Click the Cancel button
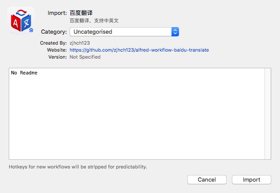 (x=207, y=179)
